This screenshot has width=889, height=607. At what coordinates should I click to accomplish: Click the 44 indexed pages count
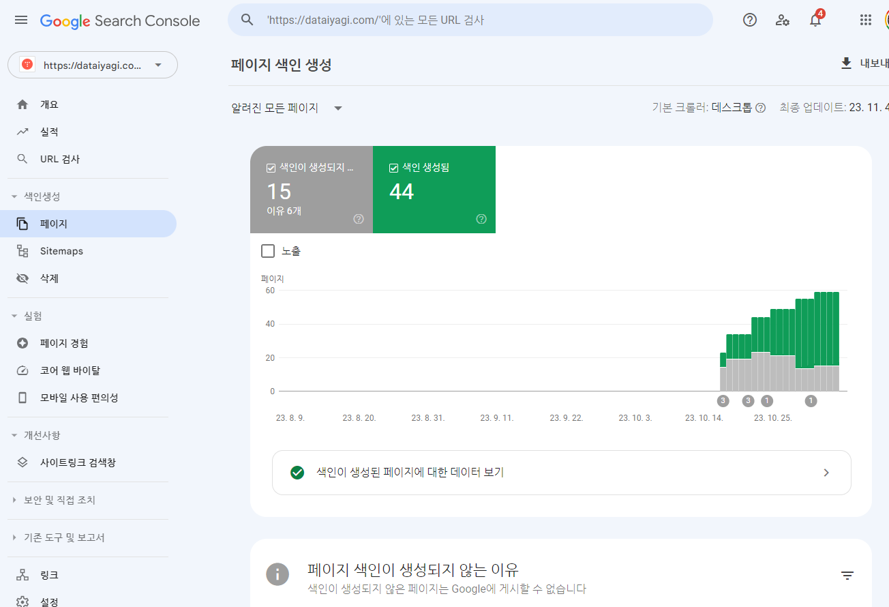(402, 192)
